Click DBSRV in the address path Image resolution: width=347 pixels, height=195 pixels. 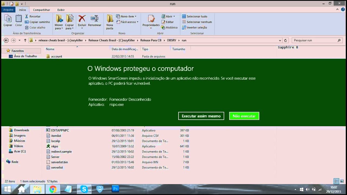pyautogui.click(x=171, y=40)
